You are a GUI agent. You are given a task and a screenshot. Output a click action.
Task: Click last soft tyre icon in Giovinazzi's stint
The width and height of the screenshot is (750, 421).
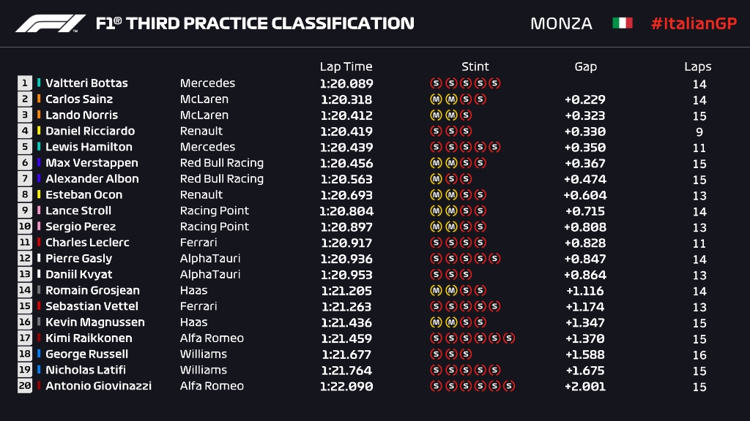[509, 386]
